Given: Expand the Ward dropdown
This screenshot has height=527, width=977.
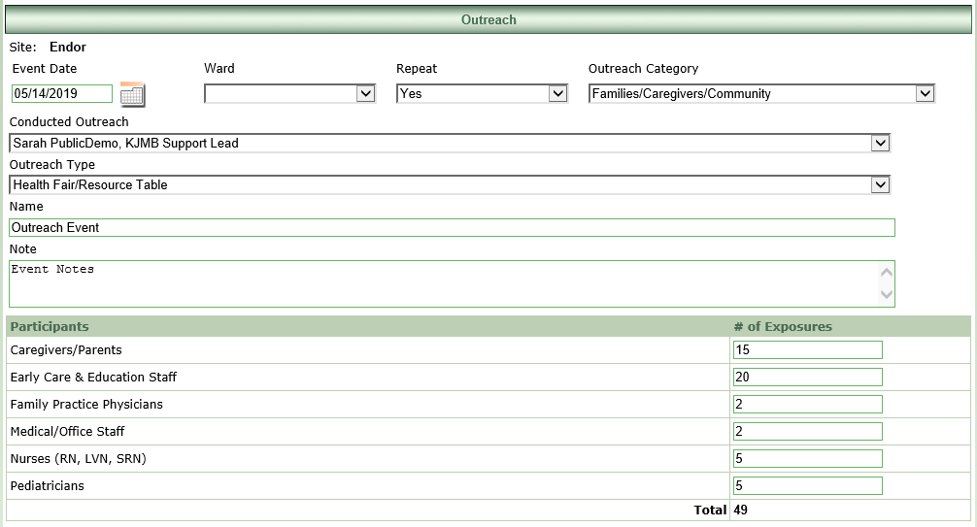Looking at the screenshot, I should pos(289,94).
